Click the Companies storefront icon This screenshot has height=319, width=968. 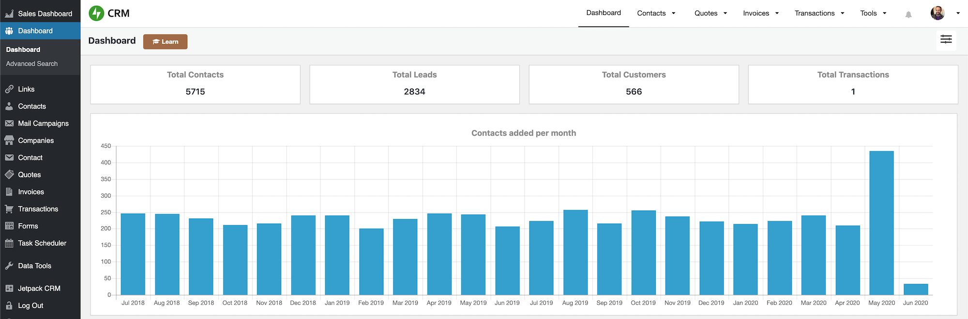(9, 141)
